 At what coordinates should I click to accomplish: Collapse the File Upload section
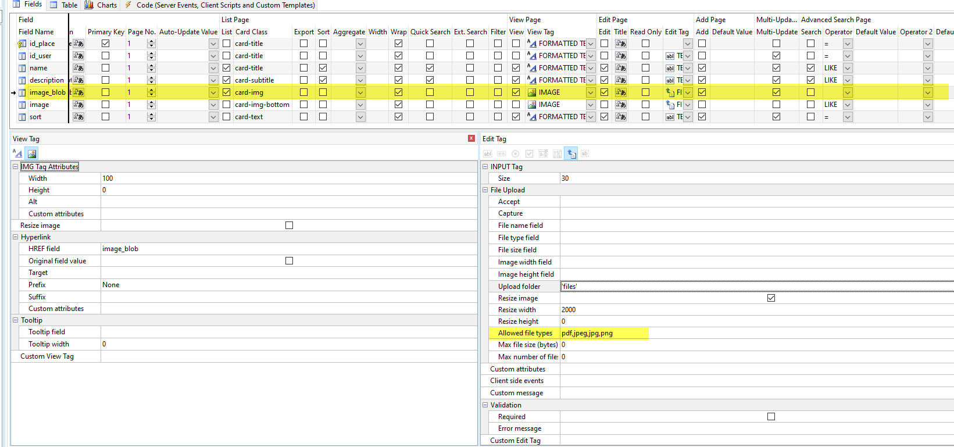pyautogui.click(x=485, y=189)
